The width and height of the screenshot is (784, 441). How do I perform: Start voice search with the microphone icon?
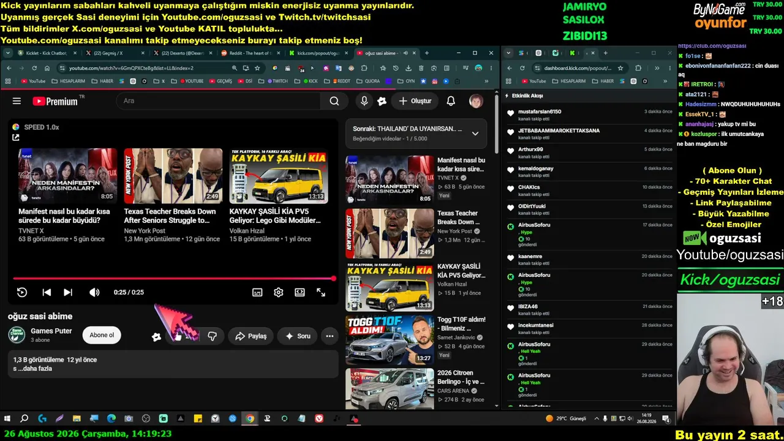364,101
